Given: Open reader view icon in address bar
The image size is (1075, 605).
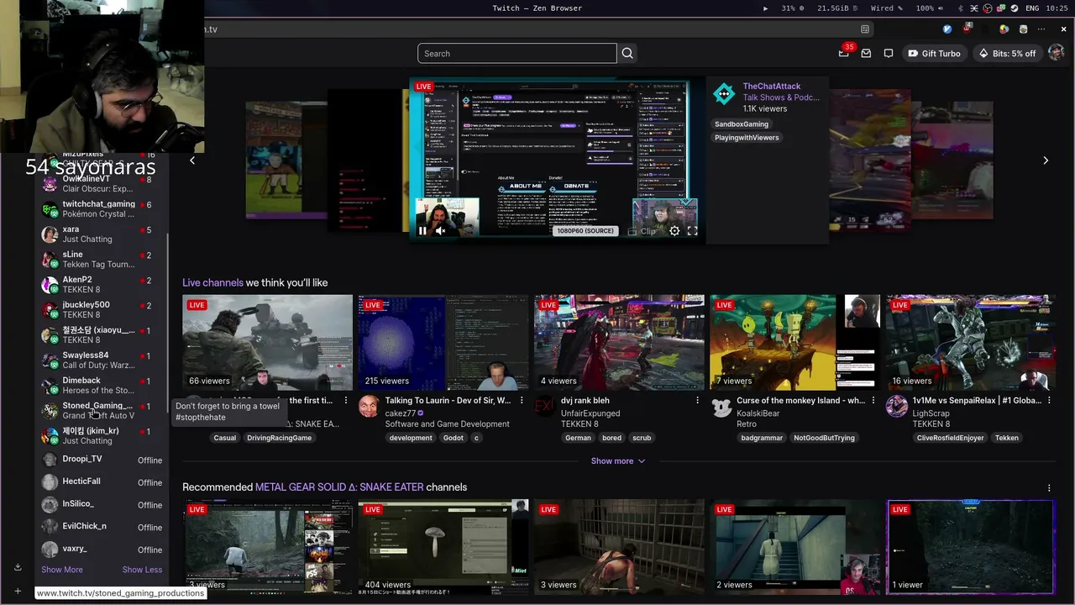Looking at the screenshot, I should coord(865,29).
